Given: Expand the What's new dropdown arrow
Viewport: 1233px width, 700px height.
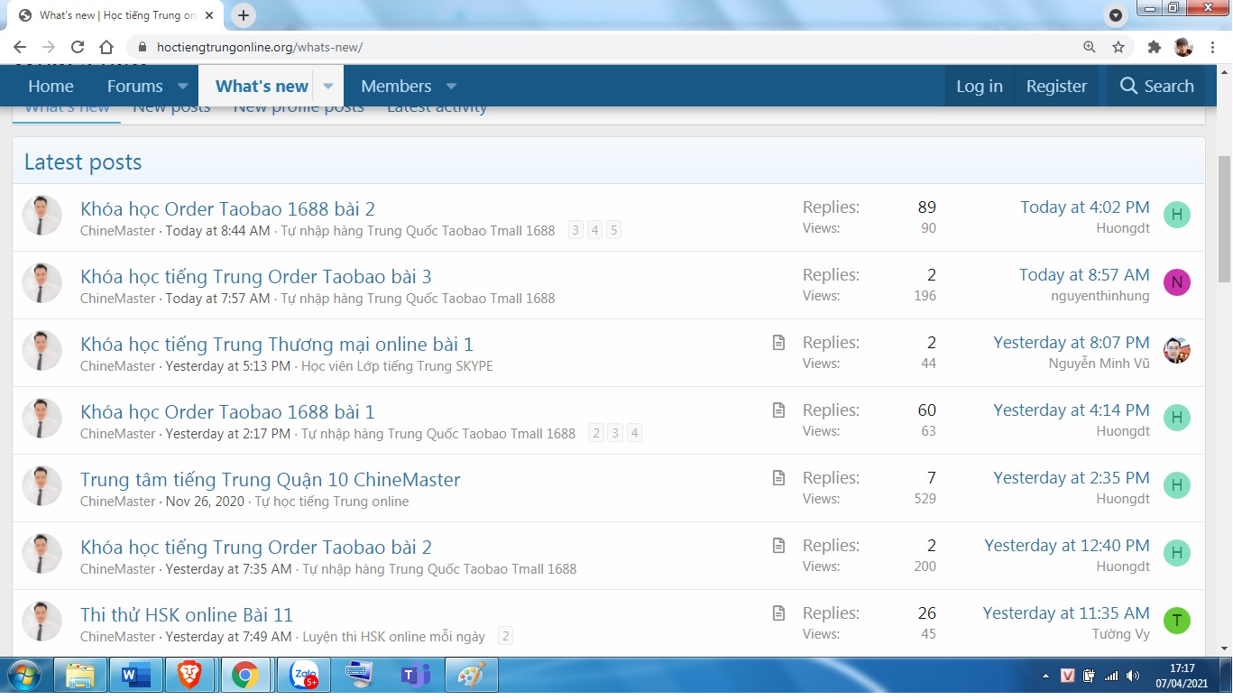Looking at the screenshot, I should coord(328,87).
